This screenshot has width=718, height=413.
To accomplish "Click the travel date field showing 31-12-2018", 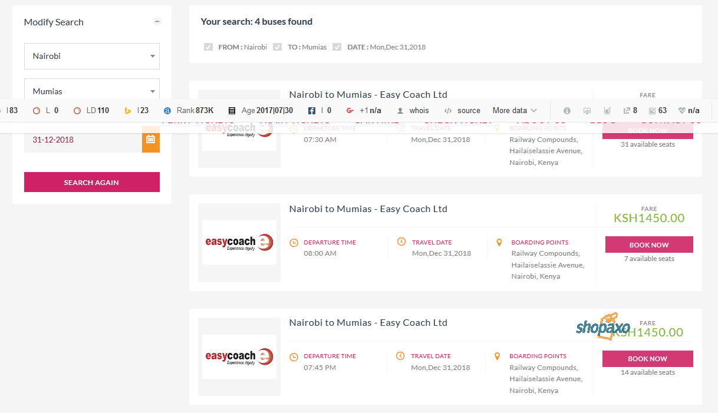I will coord(83,140).
